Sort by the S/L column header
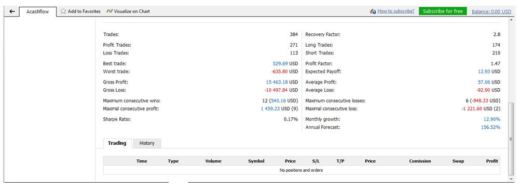This screenshot has height=192, width=520. (x=316, y=161)
